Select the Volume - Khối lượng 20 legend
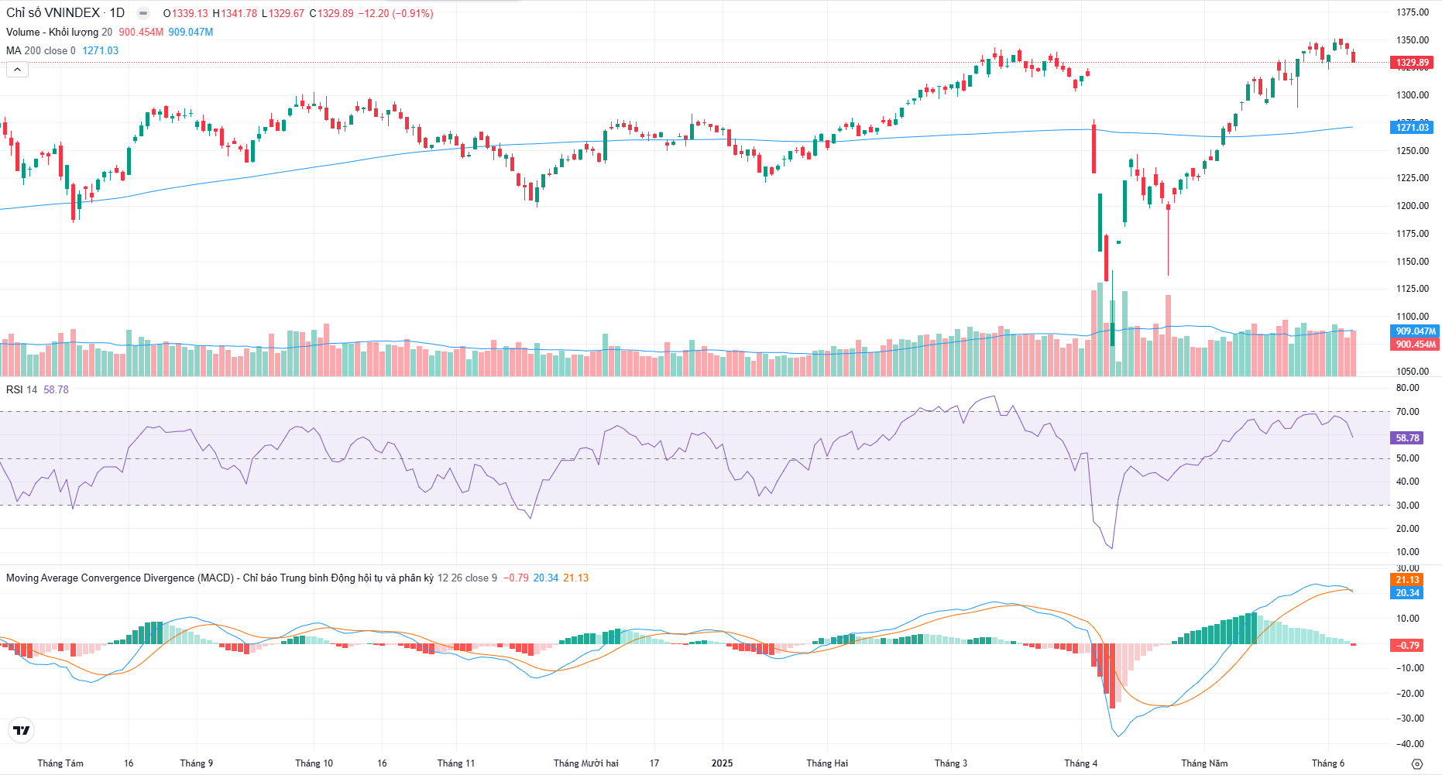Image resolution: width=1442 pixels, height=775 pixels. click(x=59, y=32)
